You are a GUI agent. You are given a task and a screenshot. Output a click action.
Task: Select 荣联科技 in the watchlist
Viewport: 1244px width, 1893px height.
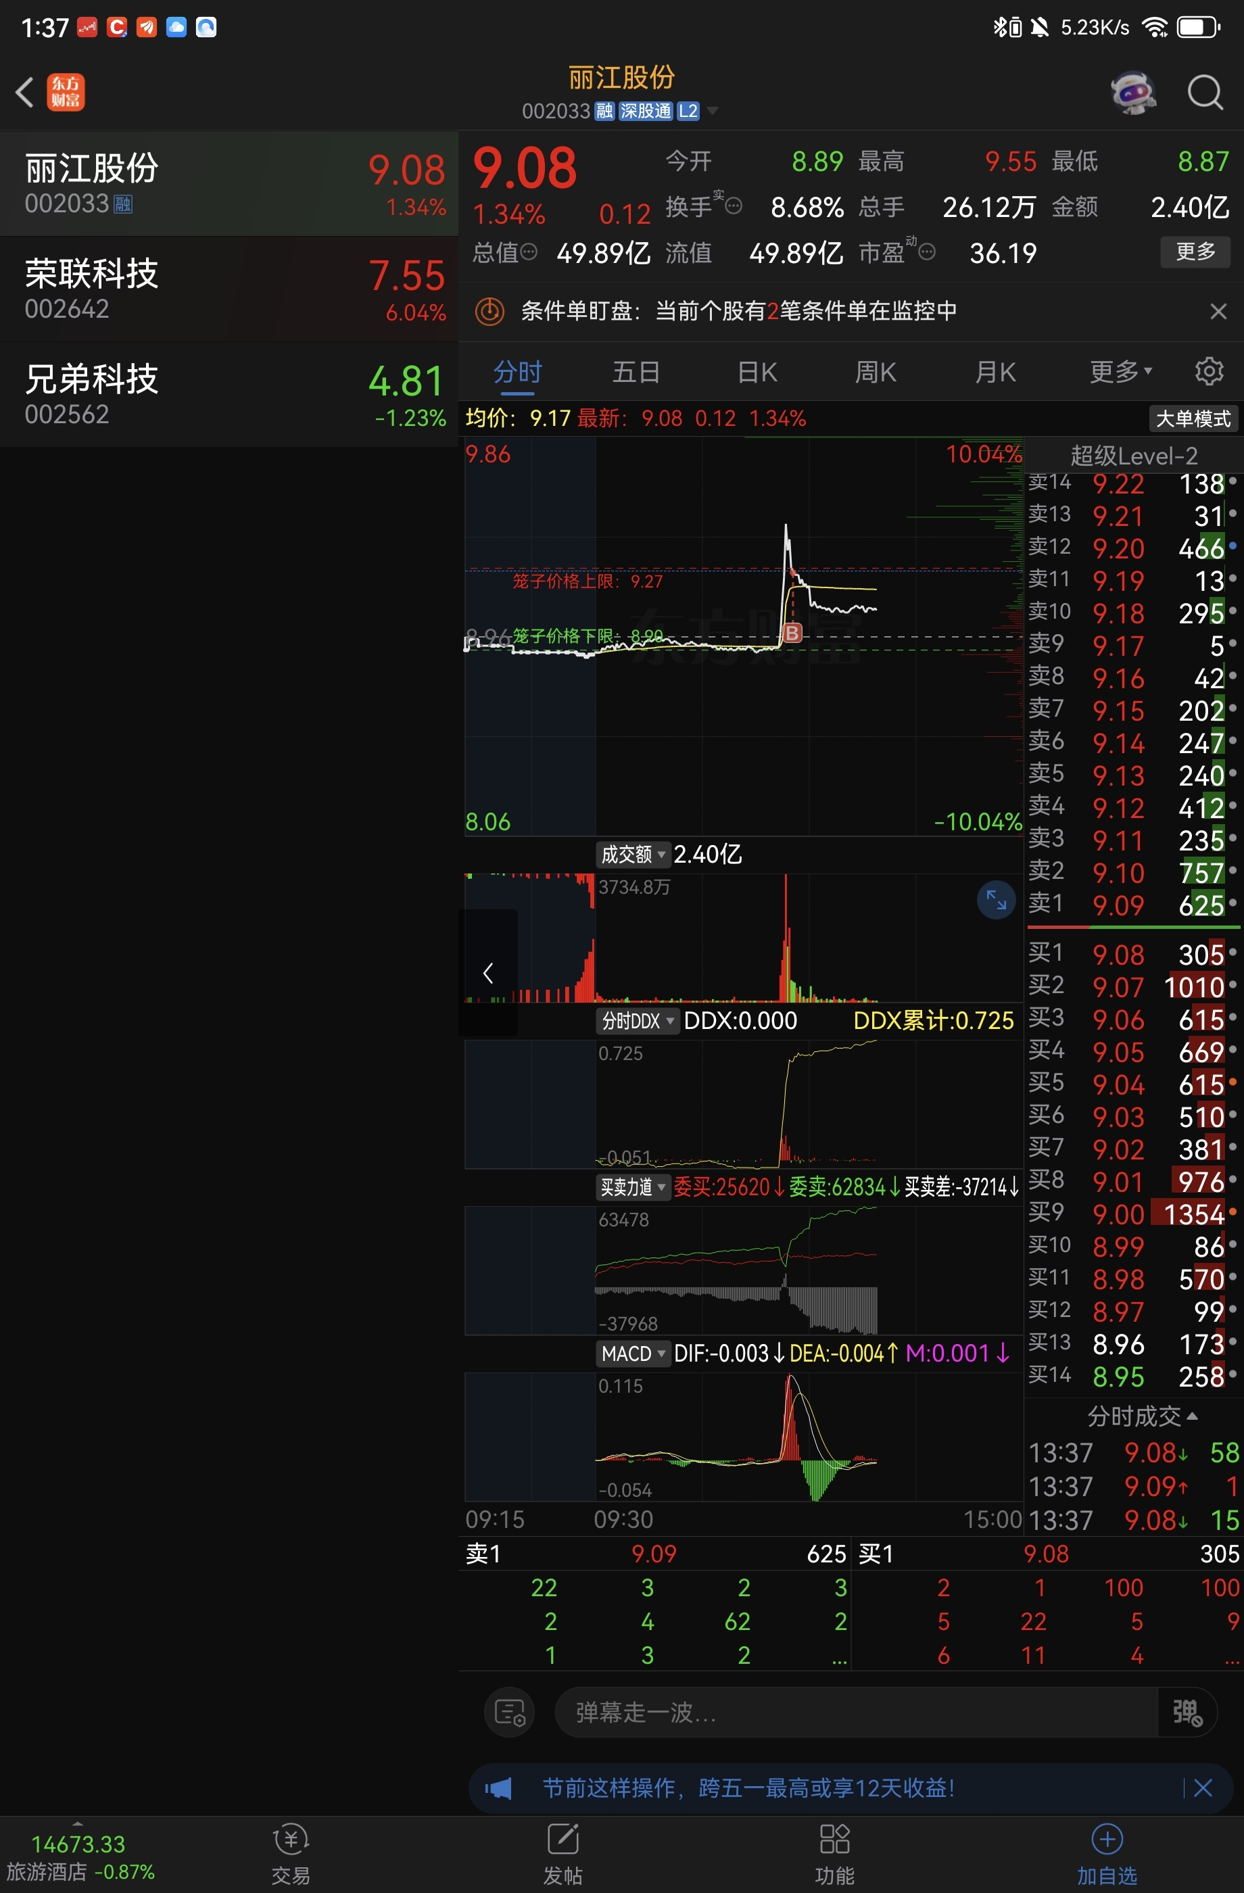229,289
